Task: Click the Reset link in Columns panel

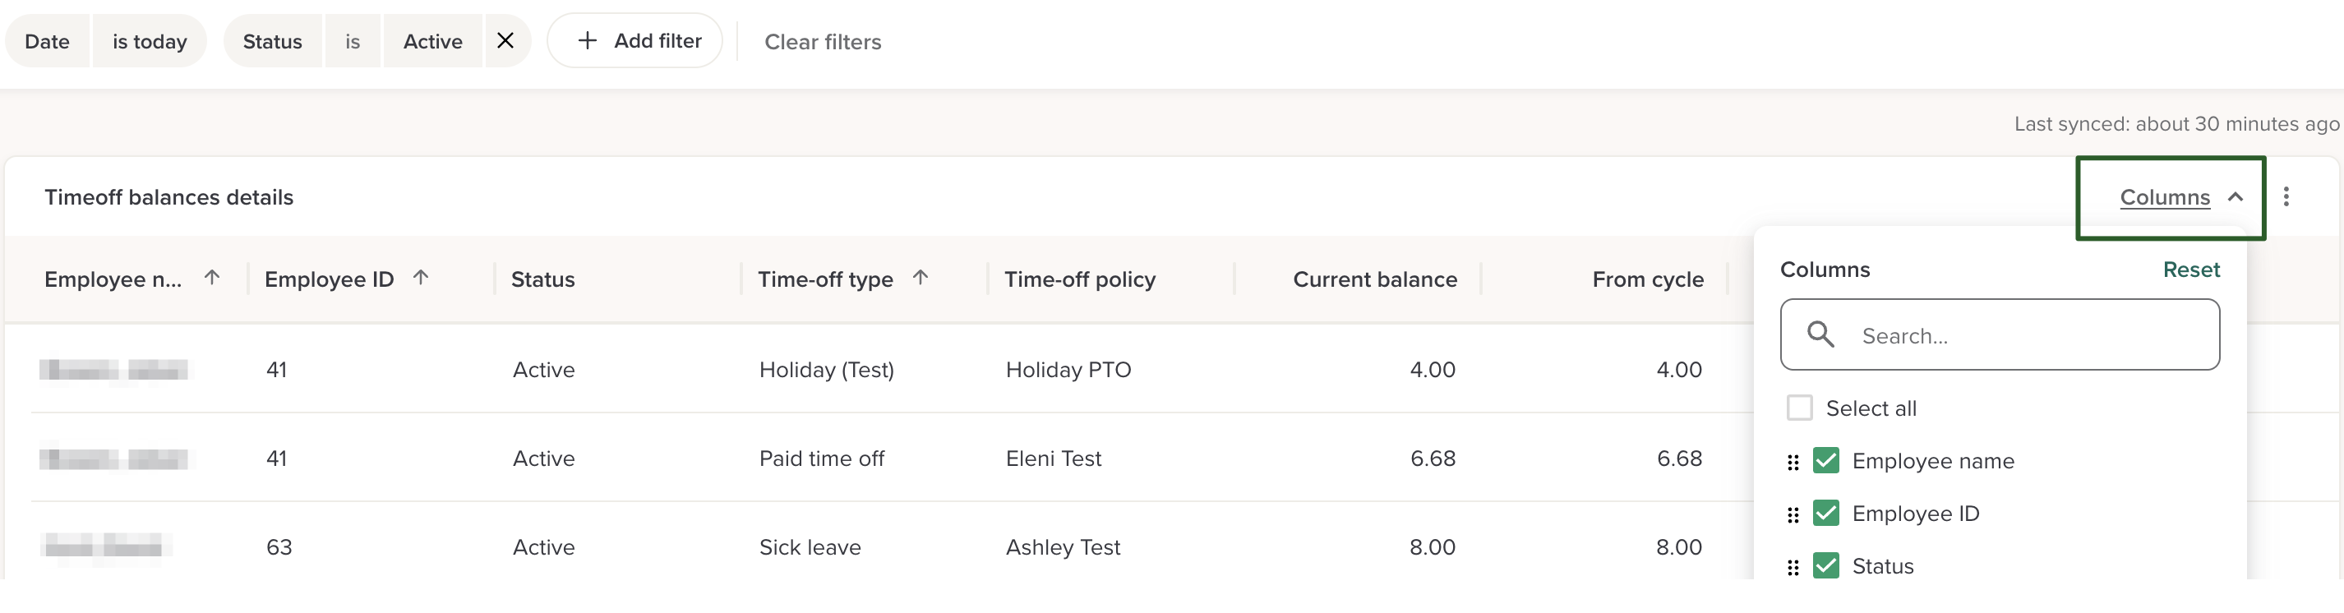Action: pyautogui.click(x=2190, y=270)
